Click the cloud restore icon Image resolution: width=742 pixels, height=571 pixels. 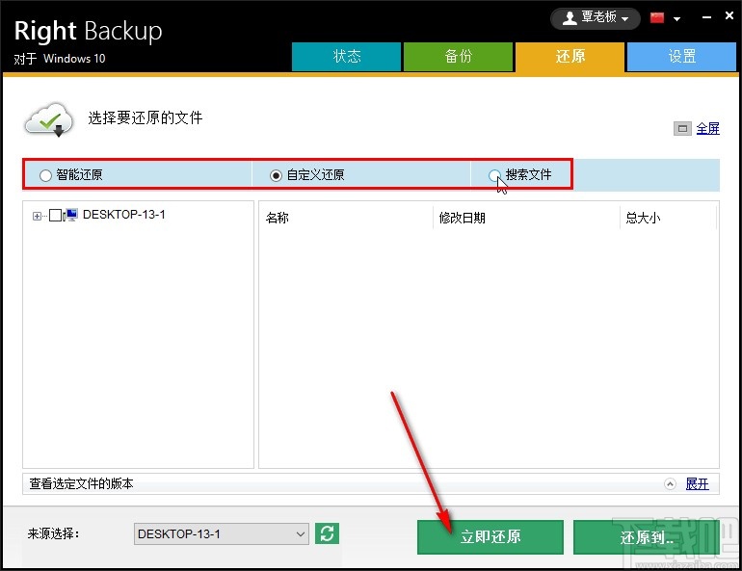click(49, 119)
